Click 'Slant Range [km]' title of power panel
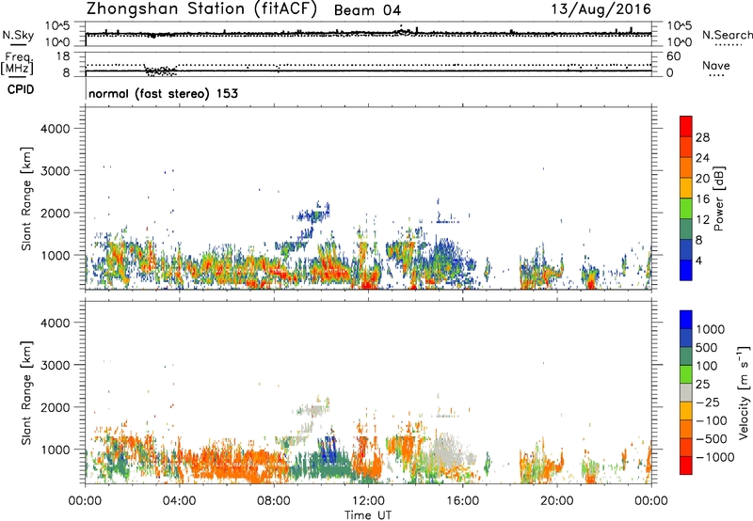The width and height of the screenshot is (753, 521). (26, 198)
